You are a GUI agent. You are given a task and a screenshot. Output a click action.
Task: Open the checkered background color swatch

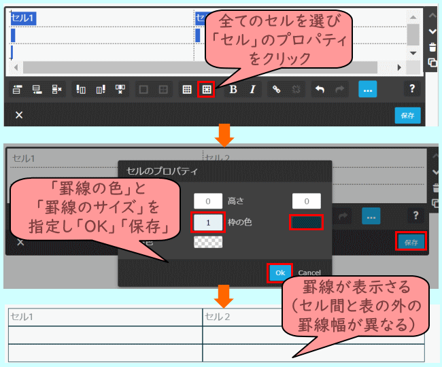click(208, 242)
